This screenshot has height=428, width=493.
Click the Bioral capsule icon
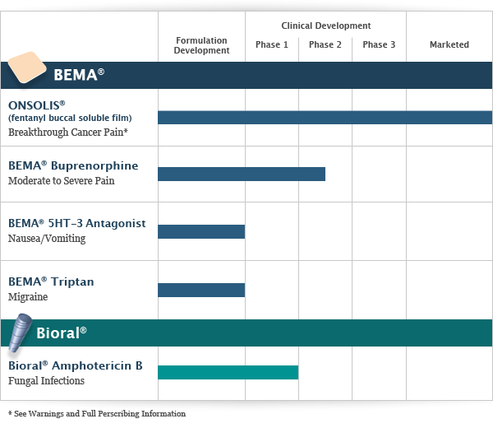[21, 333]
